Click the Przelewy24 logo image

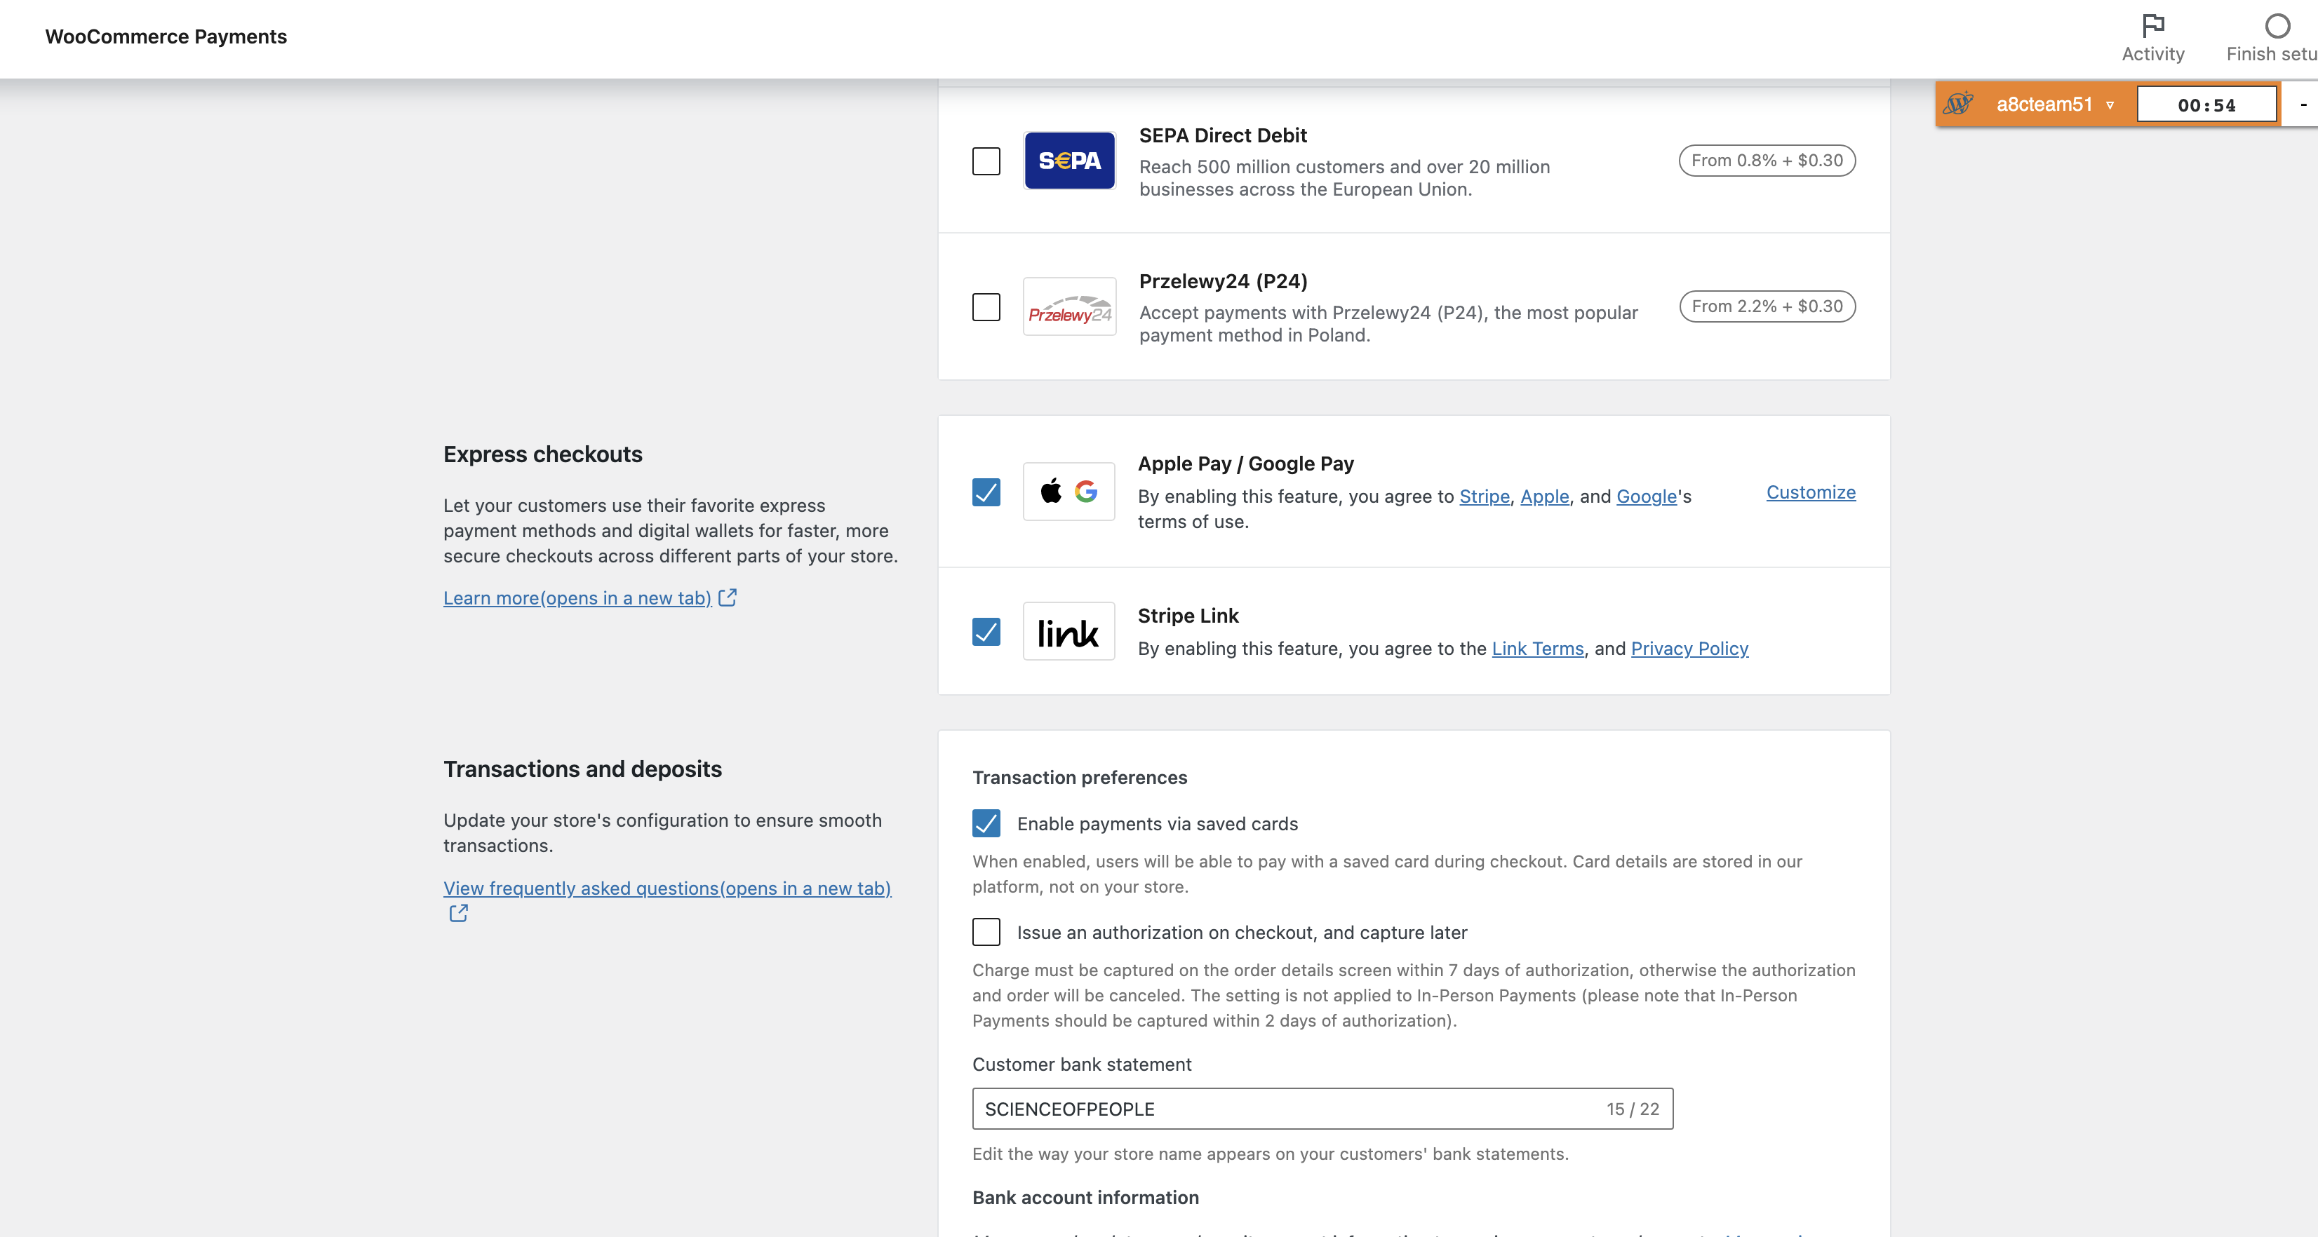[1069, 308]
